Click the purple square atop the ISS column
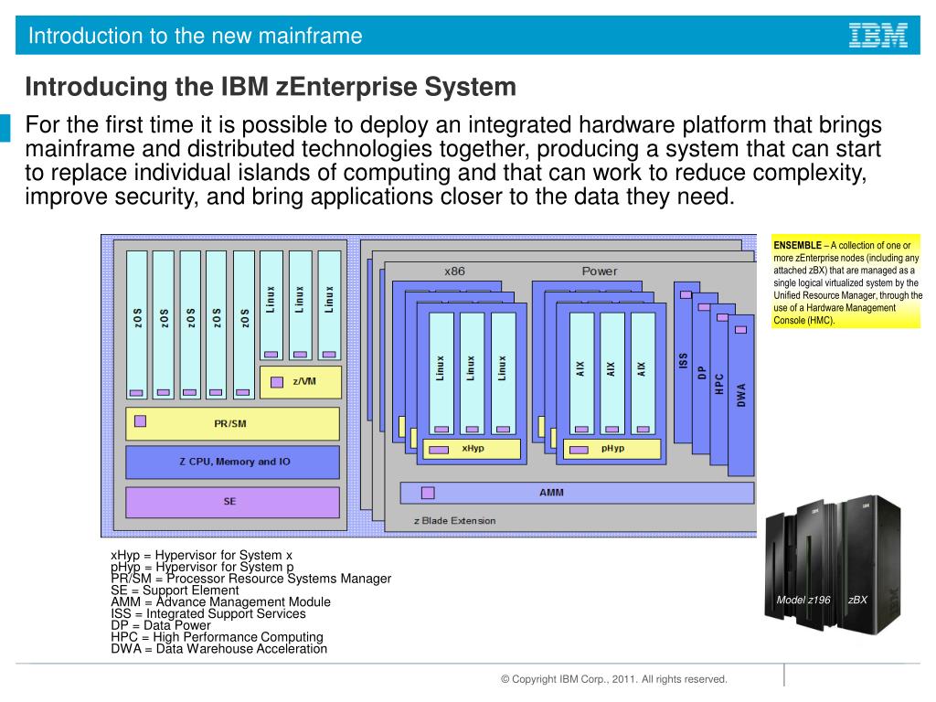The width and height of the screenshot is (936, 702). pyautogui.click(x=686, y=295)
